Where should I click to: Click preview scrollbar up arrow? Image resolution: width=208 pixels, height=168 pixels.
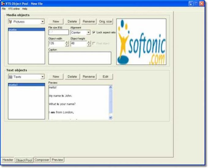point(110,87)
